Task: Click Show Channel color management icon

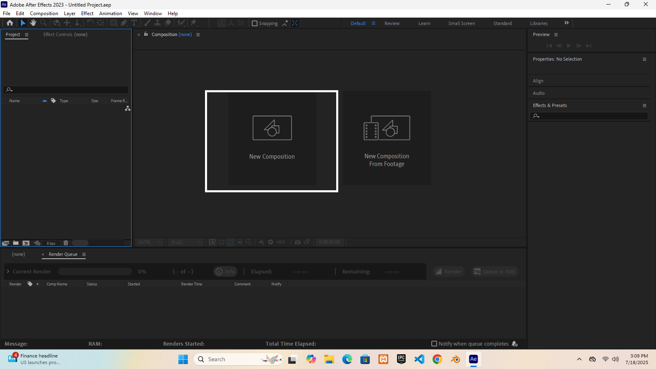Action: 261,242
